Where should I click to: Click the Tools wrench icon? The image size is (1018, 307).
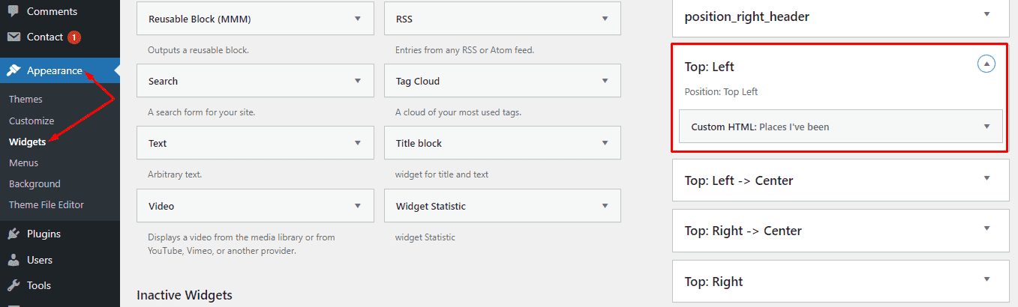14,285
